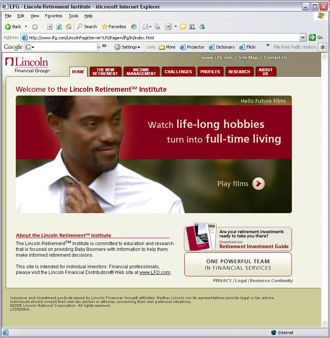Screen dimensions: 330x338
Task: Click the Play films red arrow button
Action: coord(258,184)
